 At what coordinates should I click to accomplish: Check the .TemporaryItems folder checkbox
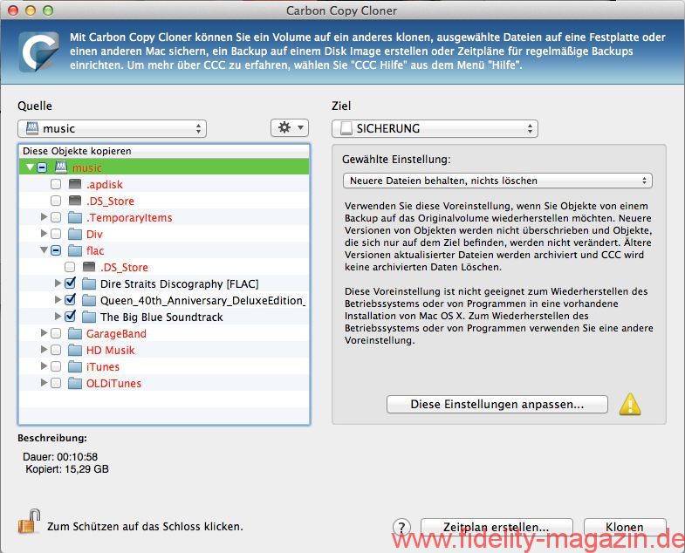[x=56, y=218]
